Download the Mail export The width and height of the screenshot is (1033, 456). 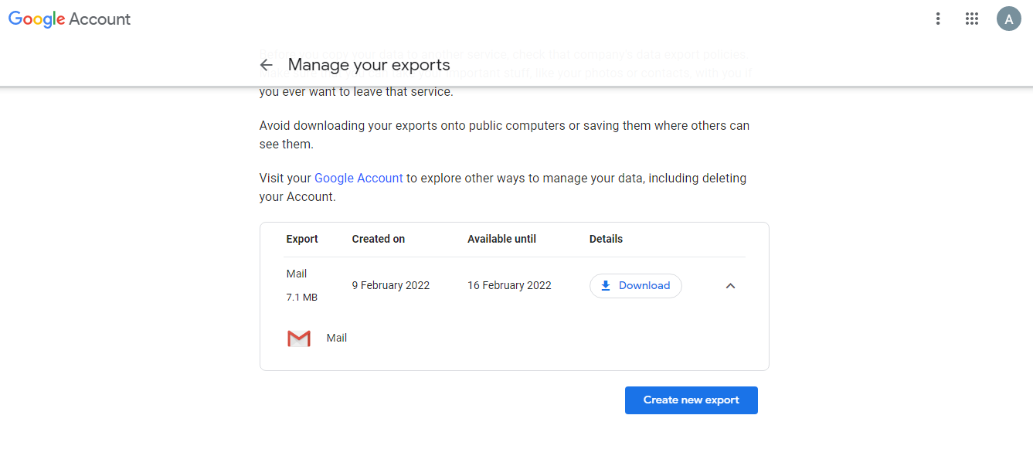(x=635, y=286)
